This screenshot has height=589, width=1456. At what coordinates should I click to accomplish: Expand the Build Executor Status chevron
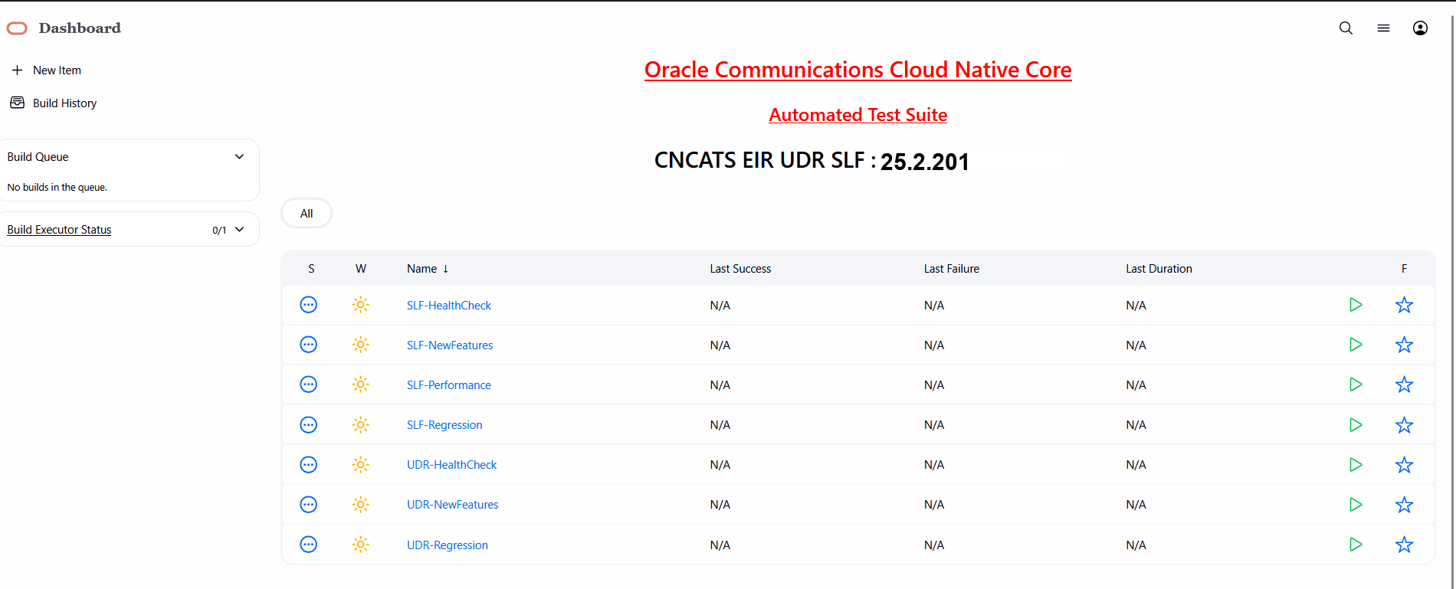(239, 229)
